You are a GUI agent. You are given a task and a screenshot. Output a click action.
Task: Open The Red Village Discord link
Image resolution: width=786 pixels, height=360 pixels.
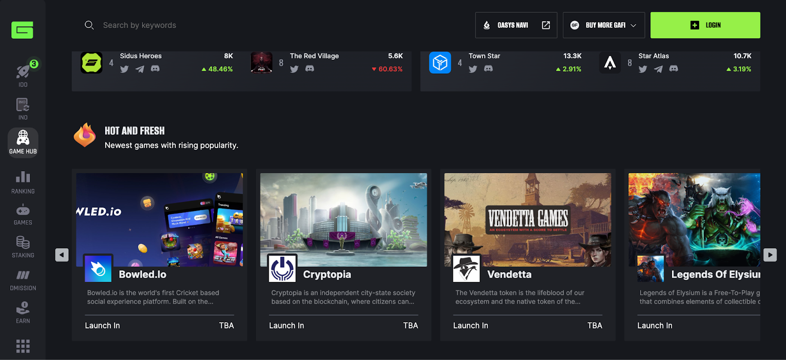(310, 69)
